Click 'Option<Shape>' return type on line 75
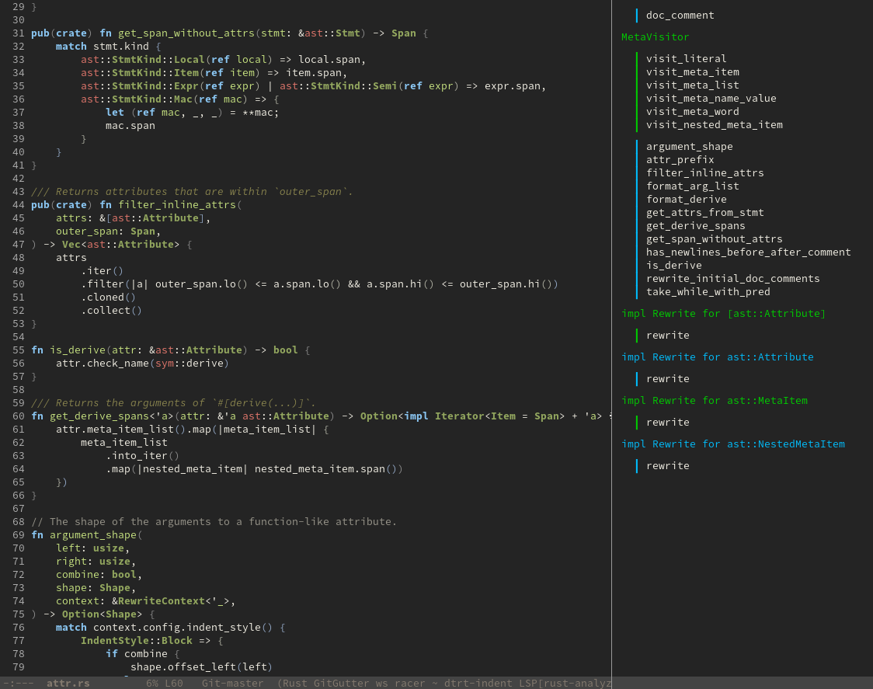This screenshot has width=873, height=689. point(102,614)
